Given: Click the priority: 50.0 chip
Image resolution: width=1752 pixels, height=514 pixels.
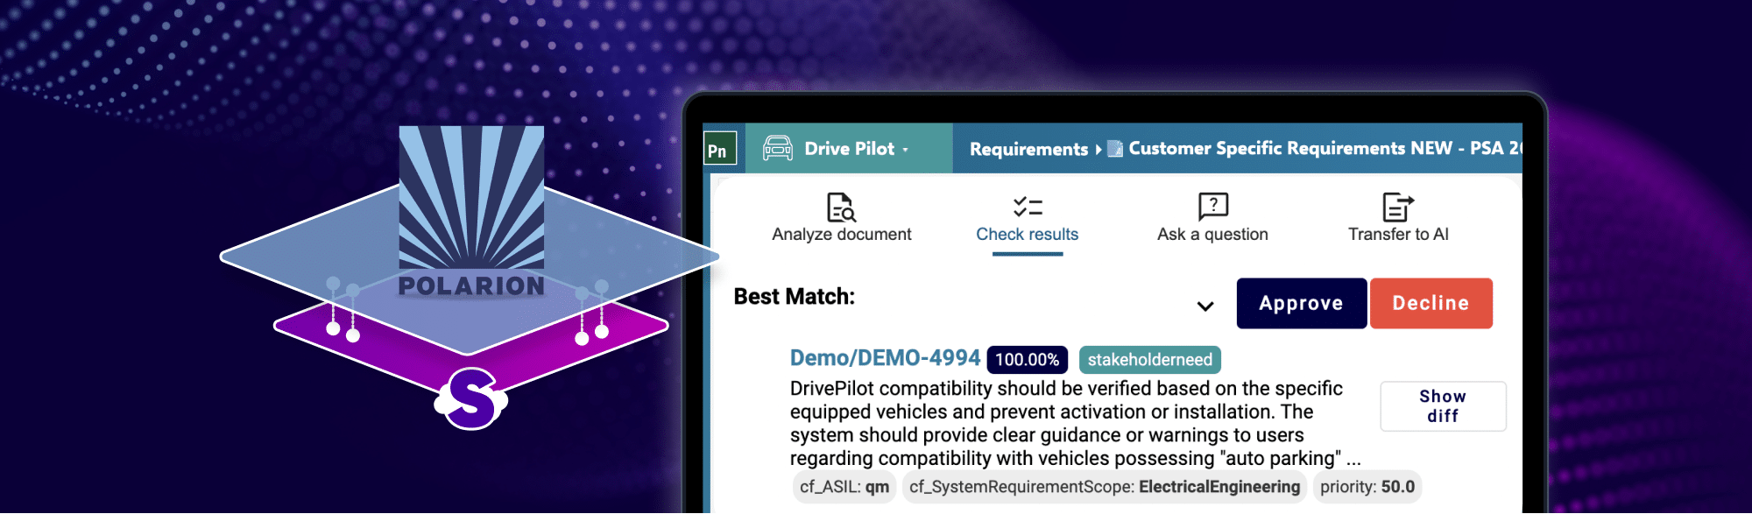Looking at the screenshot, I should [x=1367, y=487].
